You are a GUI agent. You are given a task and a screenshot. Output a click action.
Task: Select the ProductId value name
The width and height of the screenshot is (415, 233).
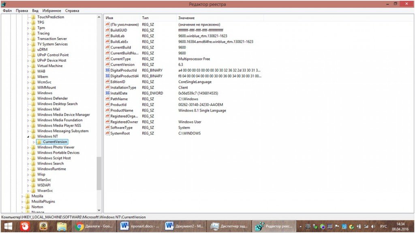[x=118, y=105]
